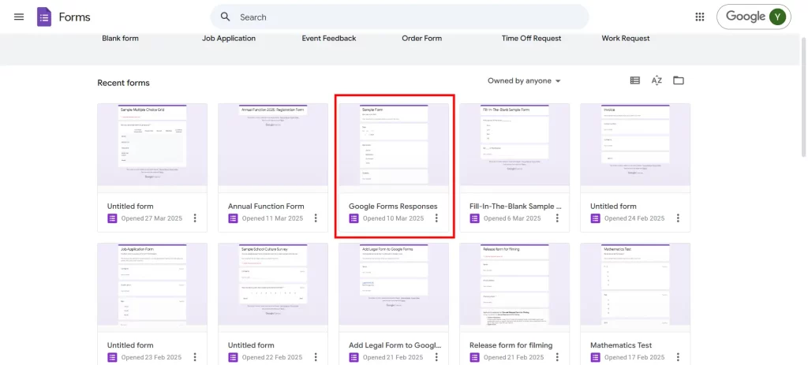Open more options for form opened 23 Feb 2025
Image resolution: width=808 pixels, height=365 pixels.
(195, 357)
